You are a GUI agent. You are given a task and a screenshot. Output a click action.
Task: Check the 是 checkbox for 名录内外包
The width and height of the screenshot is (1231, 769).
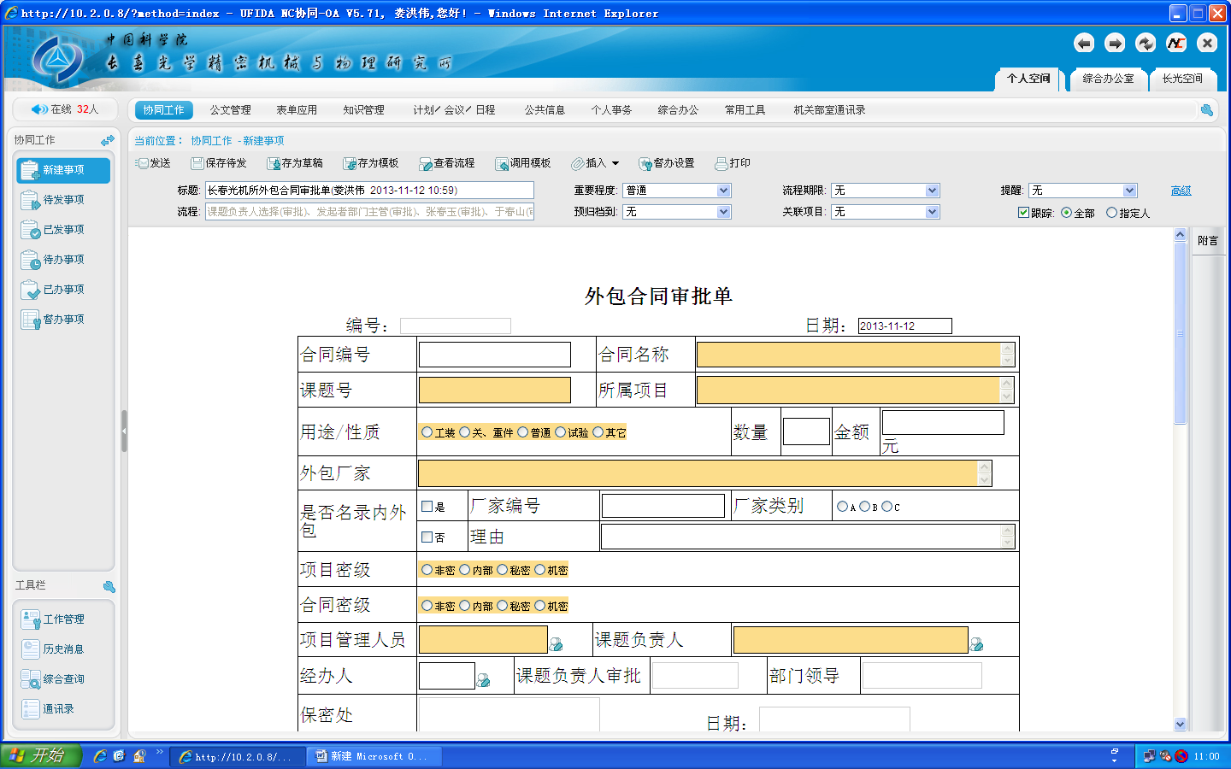tap(427, 506)
